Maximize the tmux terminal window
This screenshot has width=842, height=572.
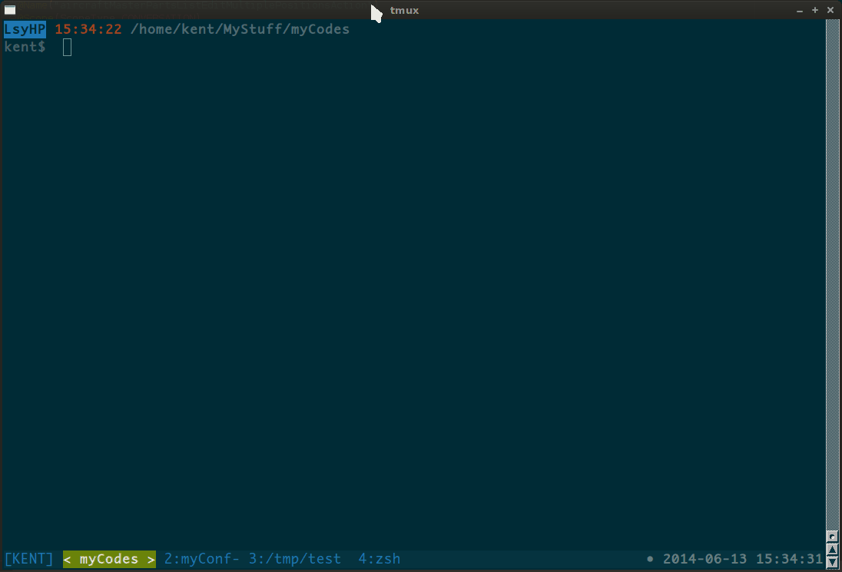click(x=815, y=10)
